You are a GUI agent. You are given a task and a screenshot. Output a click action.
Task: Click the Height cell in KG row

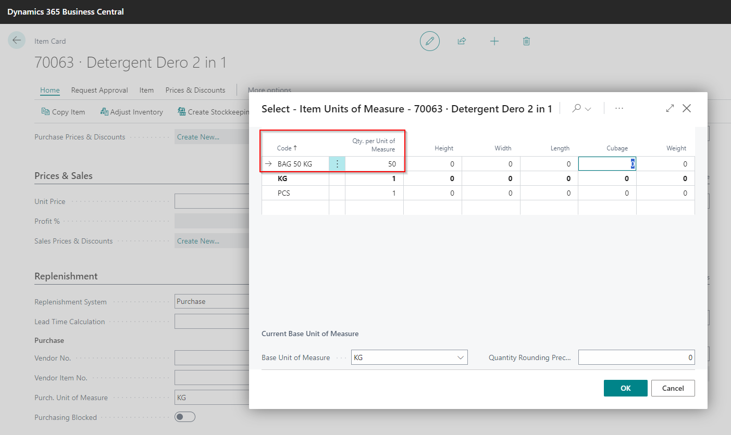tap(432, 178)
